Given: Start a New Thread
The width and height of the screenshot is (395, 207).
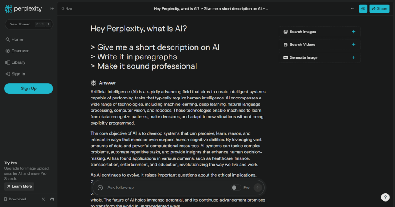Looking at the screenshot, I should pyautogui.click(x=29, y=24).
